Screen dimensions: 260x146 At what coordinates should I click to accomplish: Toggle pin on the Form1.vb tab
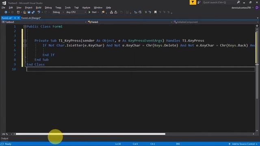click(15, 18)
